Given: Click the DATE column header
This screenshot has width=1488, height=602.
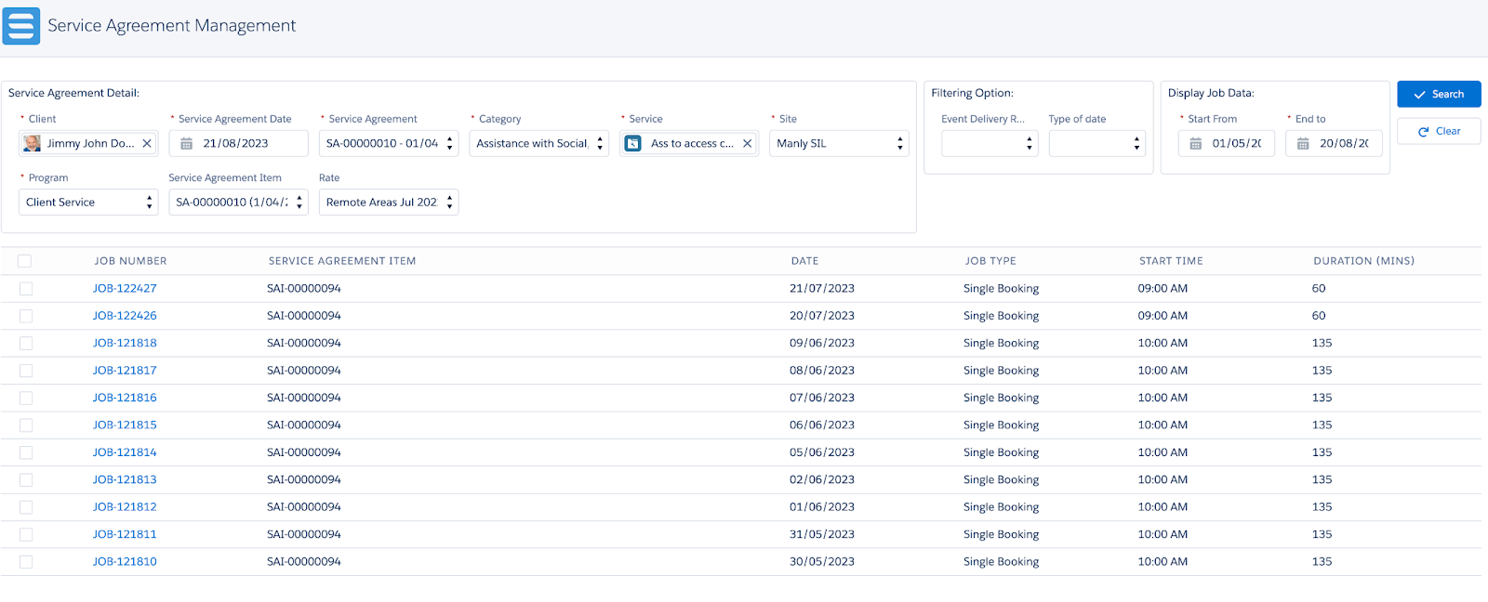Looking at the screenshot, I should 805,261.
